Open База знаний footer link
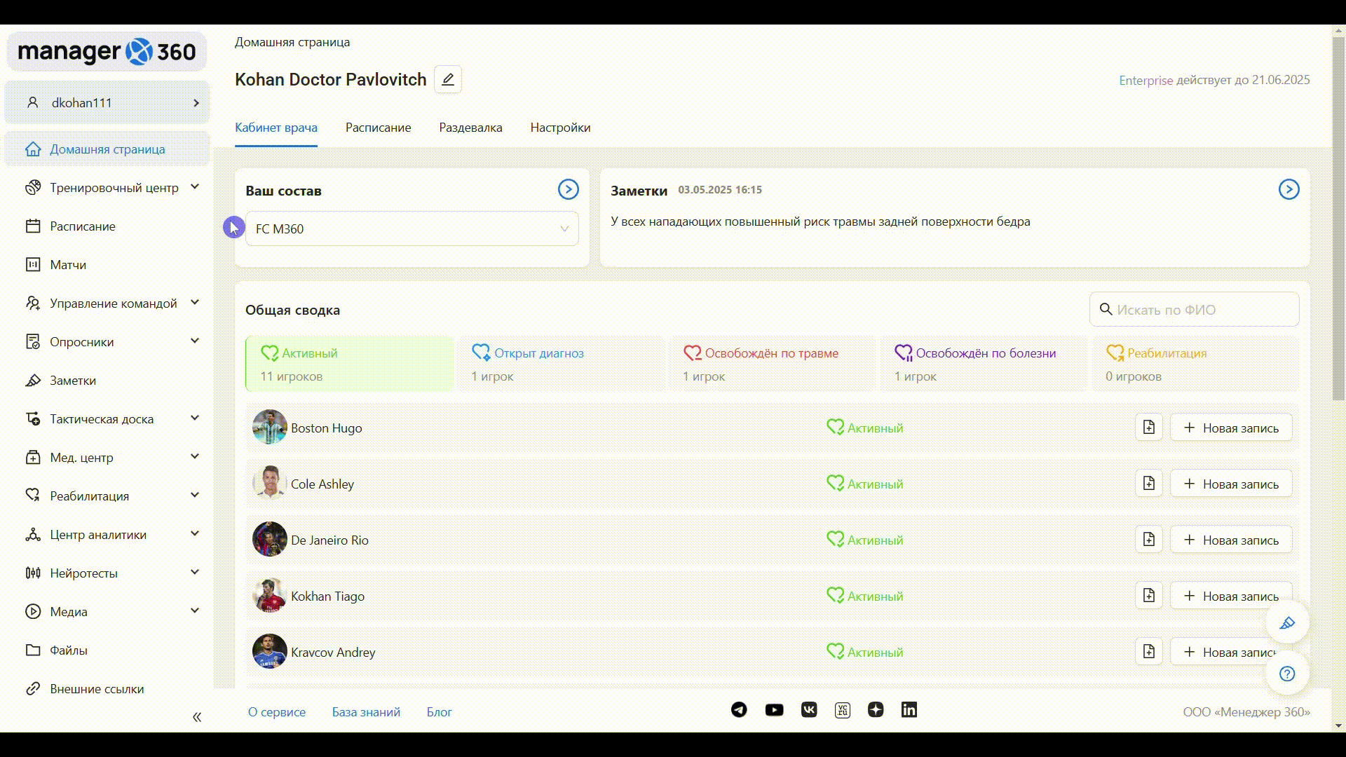This screenshot has height=757, width=1346. coord(366,712)
